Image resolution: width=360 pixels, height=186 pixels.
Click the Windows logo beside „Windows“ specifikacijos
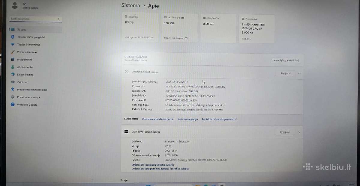pos(126,131)
